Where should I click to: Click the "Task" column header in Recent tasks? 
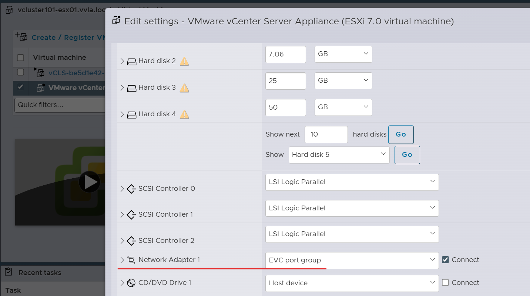pyautogui.click(x=13, y=290)
